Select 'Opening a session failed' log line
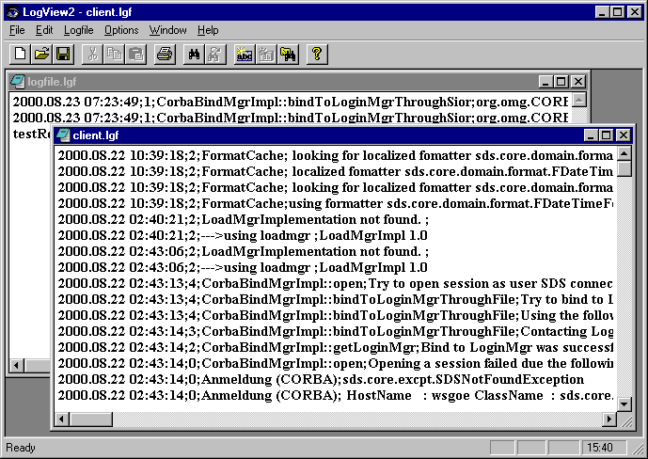The width and height of the screenshot is (648, 459). [x=336, y=364]
